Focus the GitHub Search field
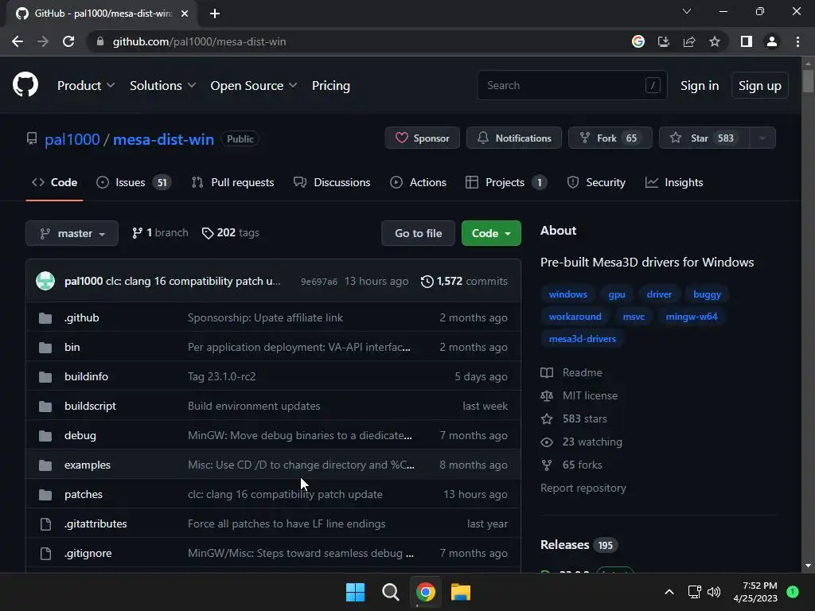 pos(571,85)
